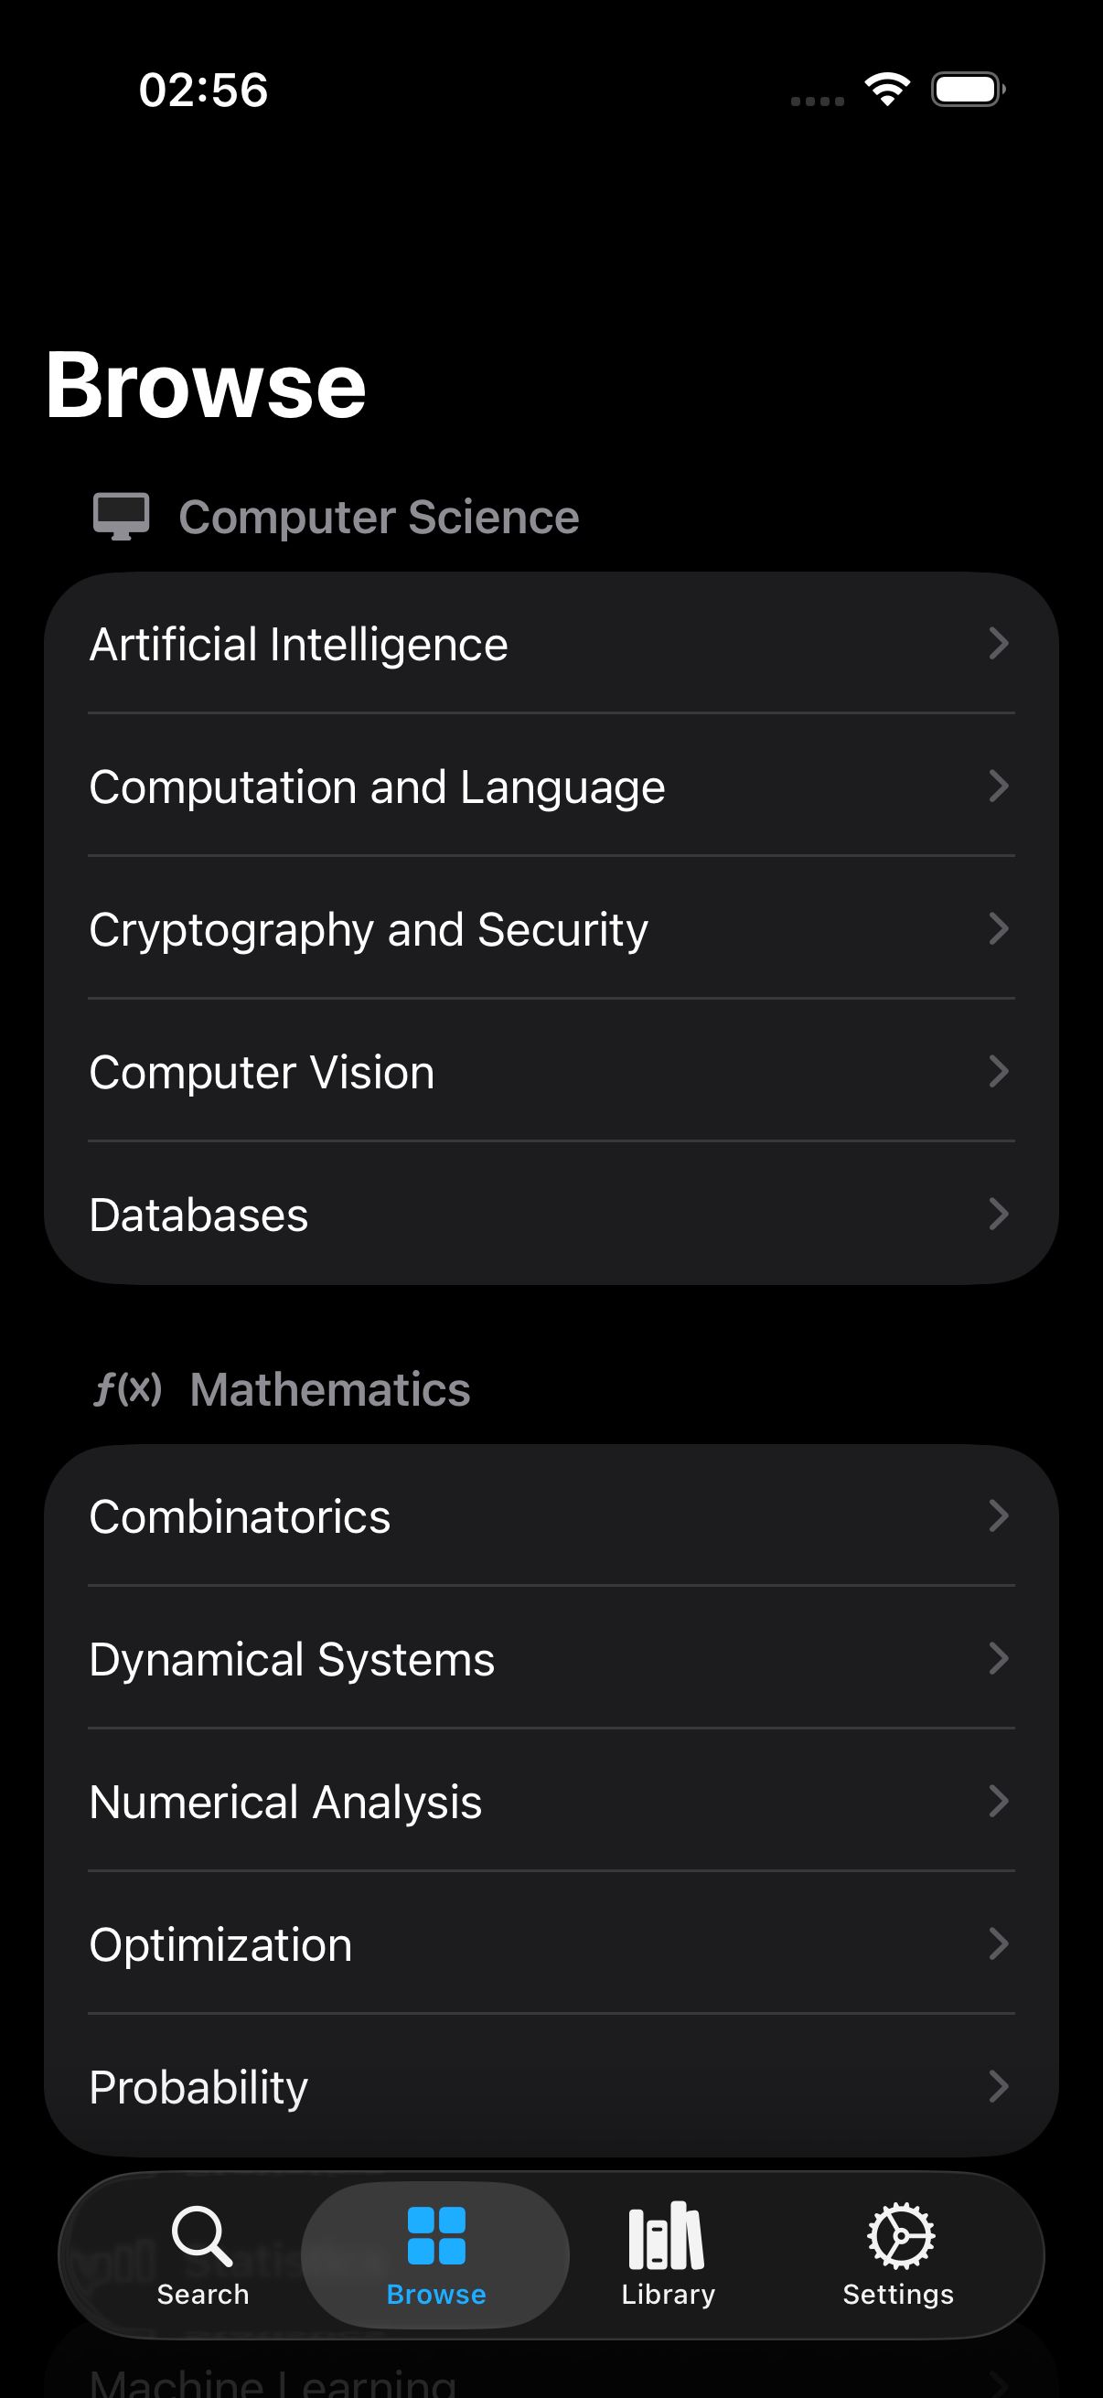Tap the Combinatorics list row
The image size is (1103, 2398).
pos(240,1516)
